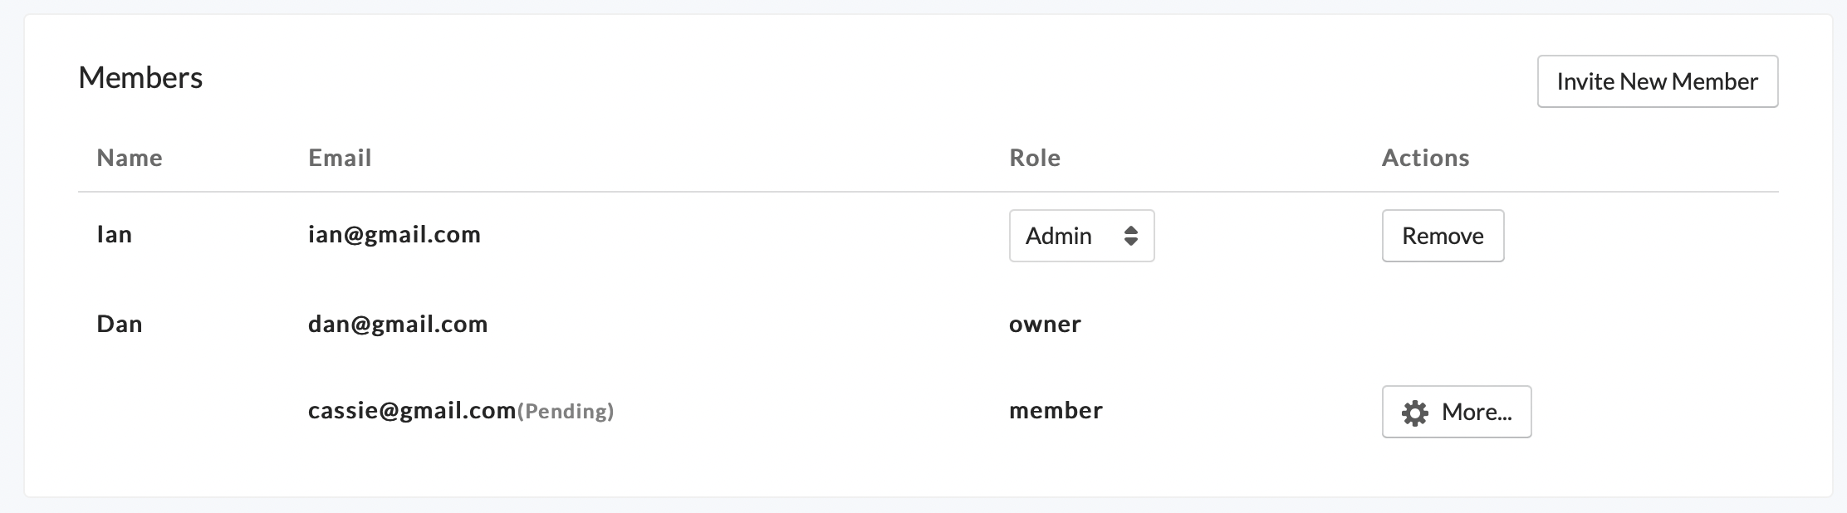The width and height of the screenshot is (1847, 513).
Task: Click the Name column header
Action: [130, 158]
